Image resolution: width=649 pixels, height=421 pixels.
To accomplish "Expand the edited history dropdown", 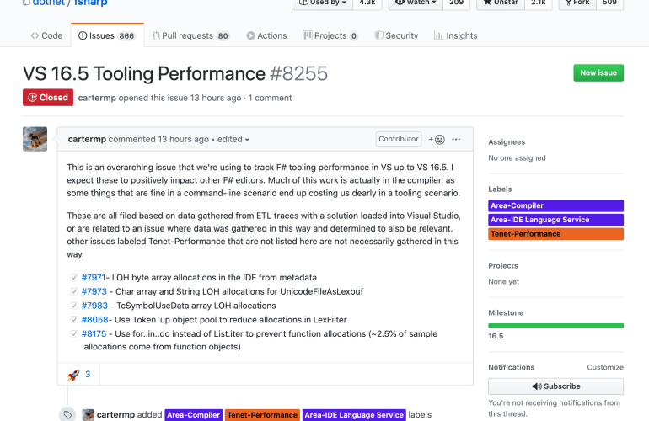I will click(233, 139).
